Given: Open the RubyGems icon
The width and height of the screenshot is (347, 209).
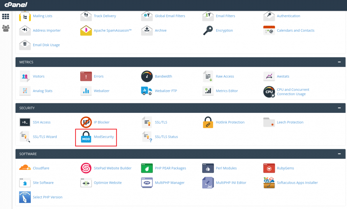Looking at the screenshot, I should click(269, 168).
